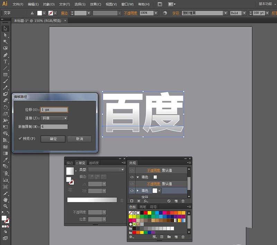Image resolution: width=277 pixels, height=245 pixels.
Task: Click the orange 描边 link in control bar
Action: point(64,13)
